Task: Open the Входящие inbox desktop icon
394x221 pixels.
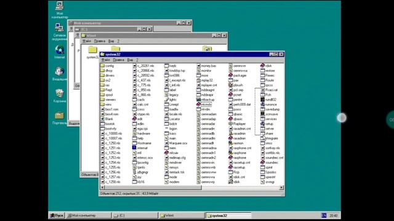Action: point(60,74)
